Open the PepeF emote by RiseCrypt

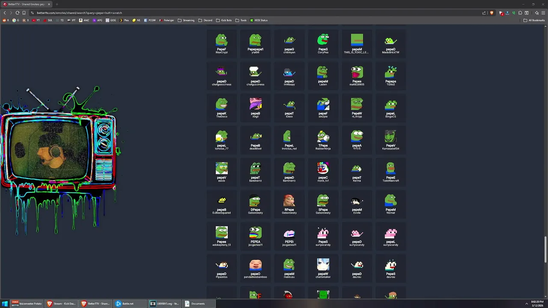click(x=221, y=44)
